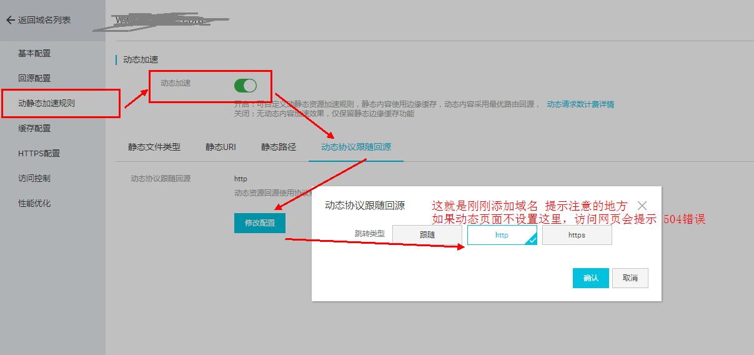Image resolution: width=754 pixels, height=355 pixels.
Task: Select the http redirect type option
Action: click(x=502, y=235)
